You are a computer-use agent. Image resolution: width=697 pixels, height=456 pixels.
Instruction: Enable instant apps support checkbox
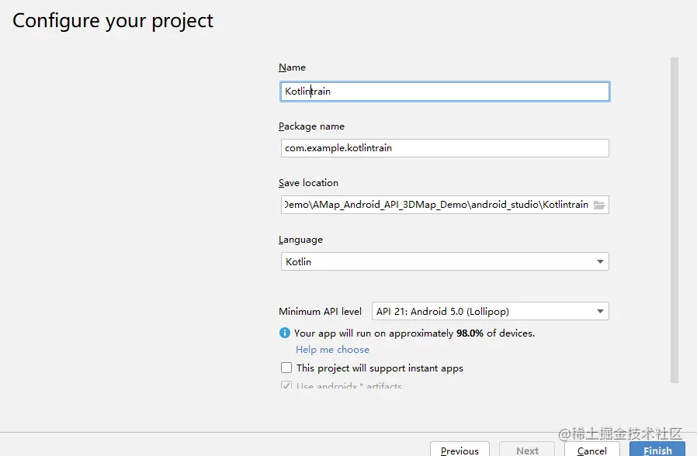tap(287, 368)
